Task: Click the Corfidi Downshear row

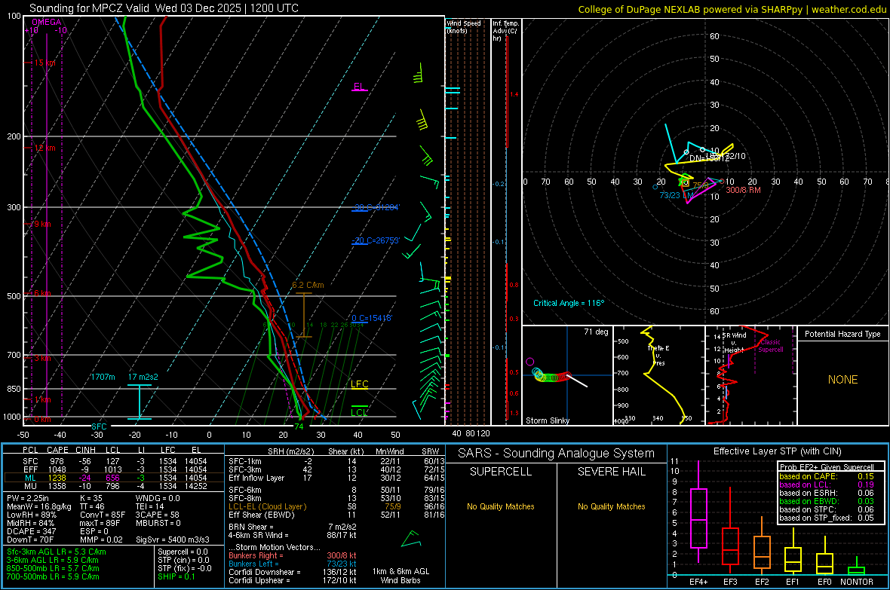Action: (293, 572)
